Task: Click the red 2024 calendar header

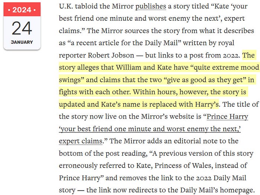Action: (22, 9)
